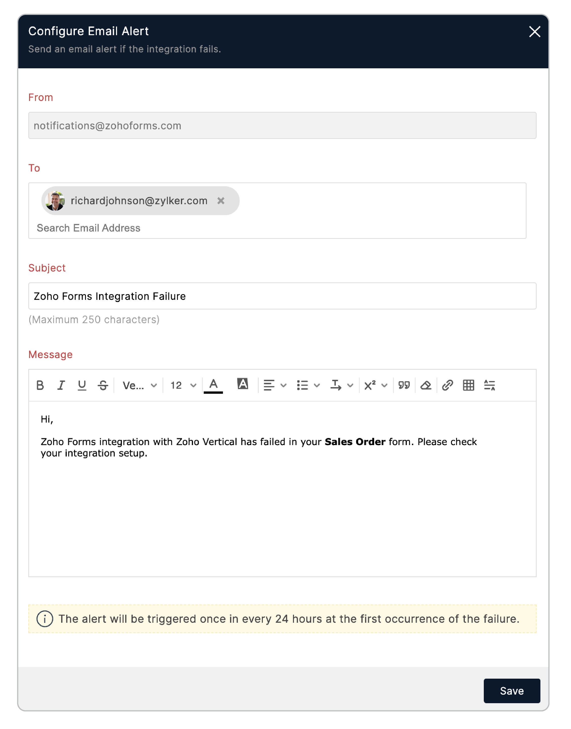The height and width of the screenshot is (729, 571).
Task: Adjust line spacing using the toolbar icon
Action: (x=490, y=385)
